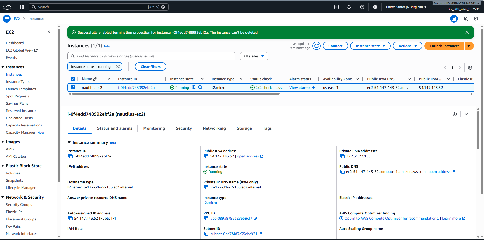Focus the top AWS search box

tap(99, 7)
